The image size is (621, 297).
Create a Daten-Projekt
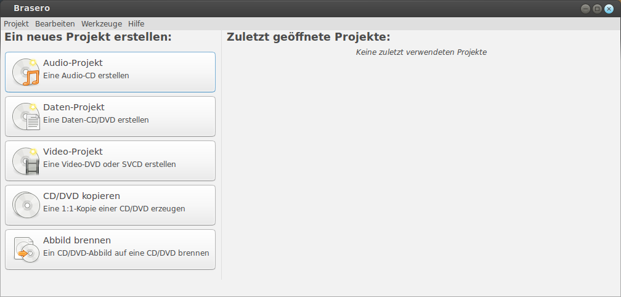pos(110,116)
